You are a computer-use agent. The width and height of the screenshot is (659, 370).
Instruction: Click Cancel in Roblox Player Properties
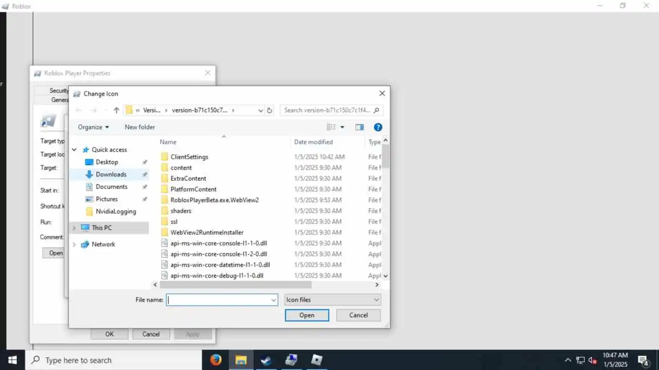pos(151,334)
